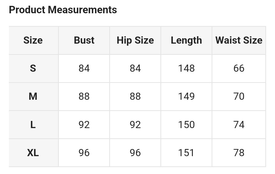The image size is (275, 174).
Task: Select the Hip Size column header
Action: pyautogui.click(x=135, y=40)
